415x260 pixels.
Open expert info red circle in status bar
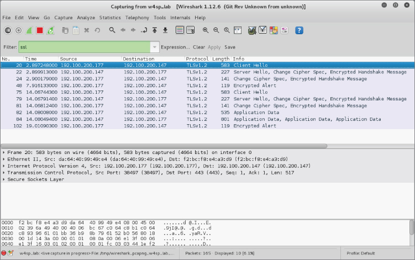coord(3,253)
